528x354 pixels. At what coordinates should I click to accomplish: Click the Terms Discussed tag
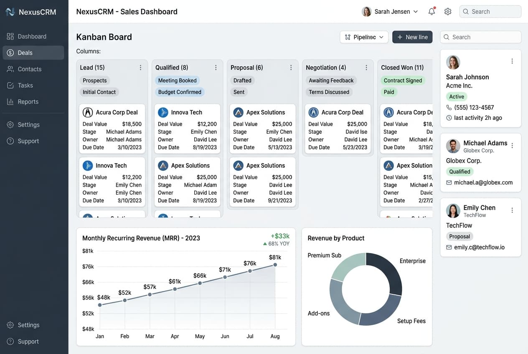click(329, 92)
